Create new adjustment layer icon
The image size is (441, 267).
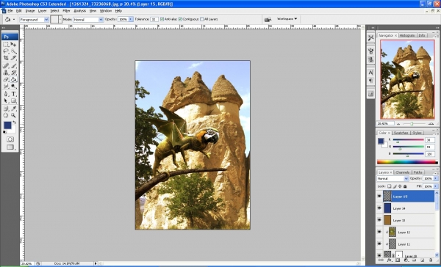coord(406,260)
